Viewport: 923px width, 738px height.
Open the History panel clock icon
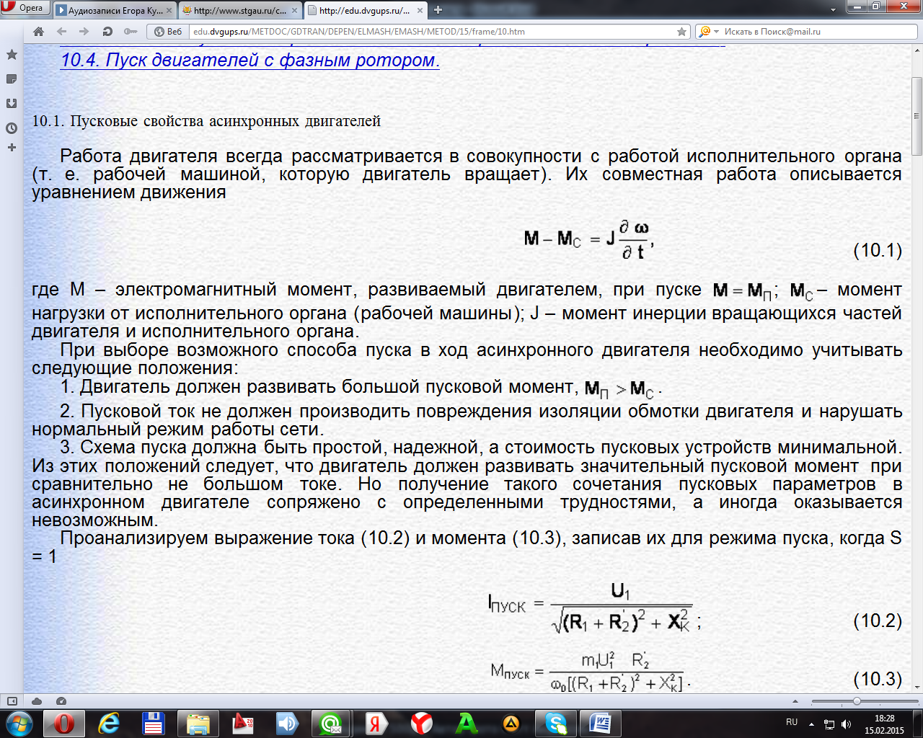tap(12, 128)
